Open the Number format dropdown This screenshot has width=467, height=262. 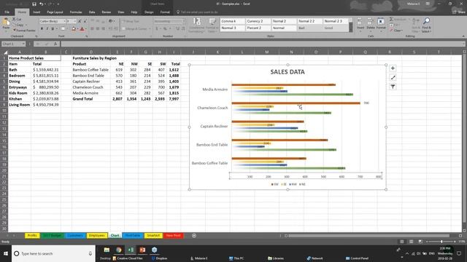[183, 21]
